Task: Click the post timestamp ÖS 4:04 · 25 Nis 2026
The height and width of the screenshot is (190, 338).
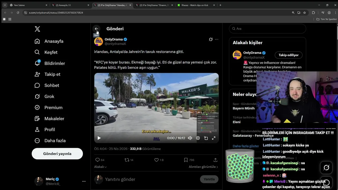Action: [x=111, y=149]
